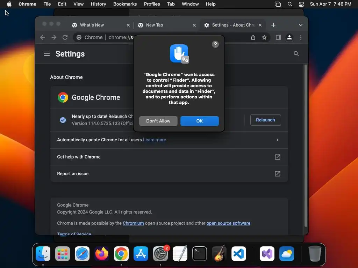Open the History menu in the menu bar
This screenshot has width=358, height=268.
click(98, 4)
